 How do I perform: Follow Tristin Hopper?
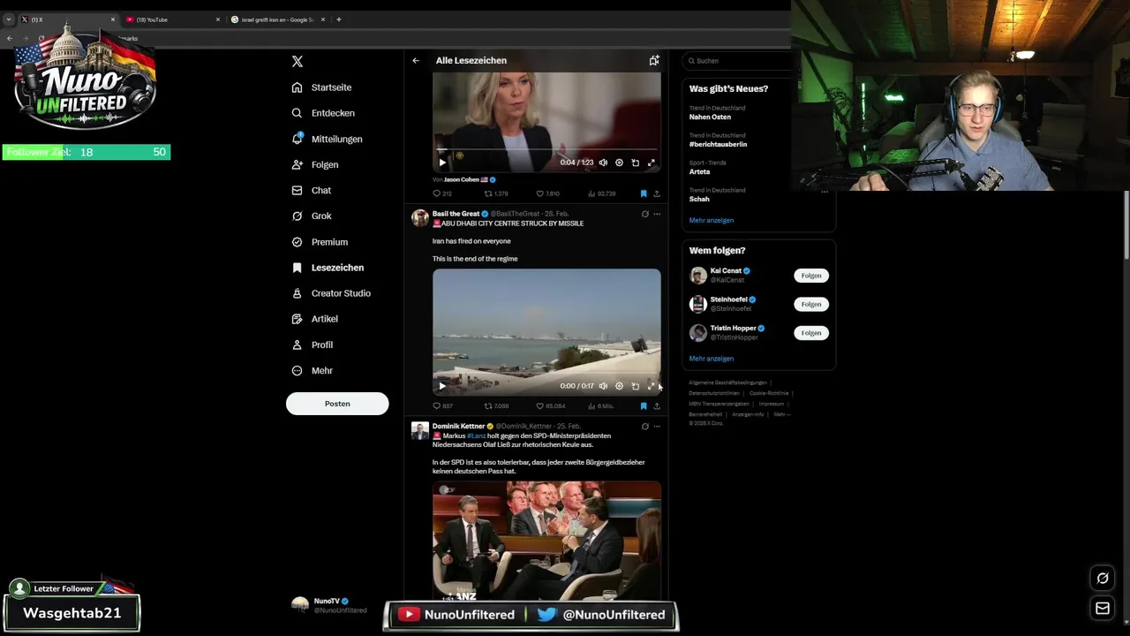coord(811,333)
